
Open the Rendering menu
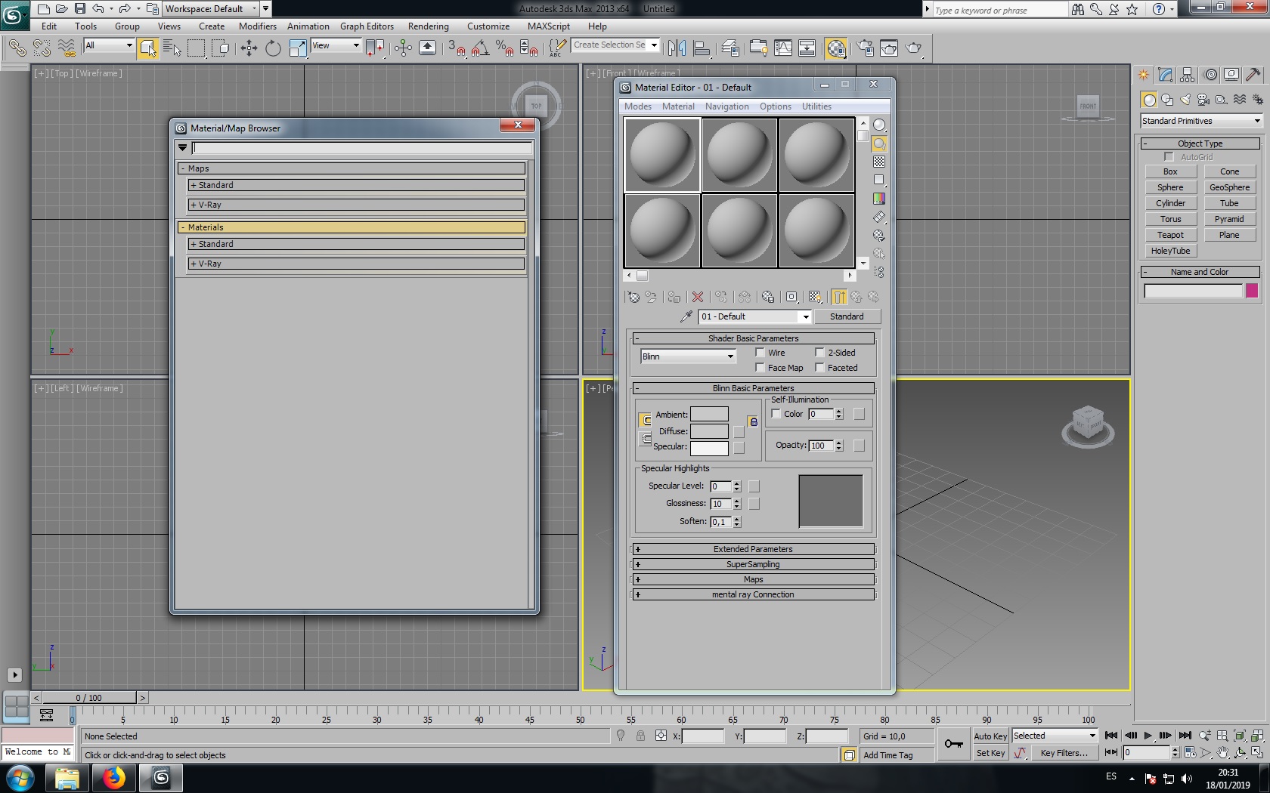click(429, 26)
